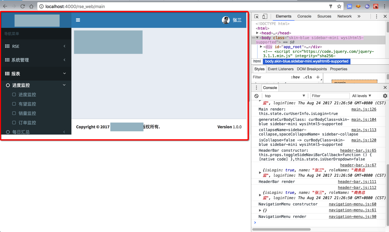389x232 pixels.
Task: Switch to the Elements tab
Action: 284,16
